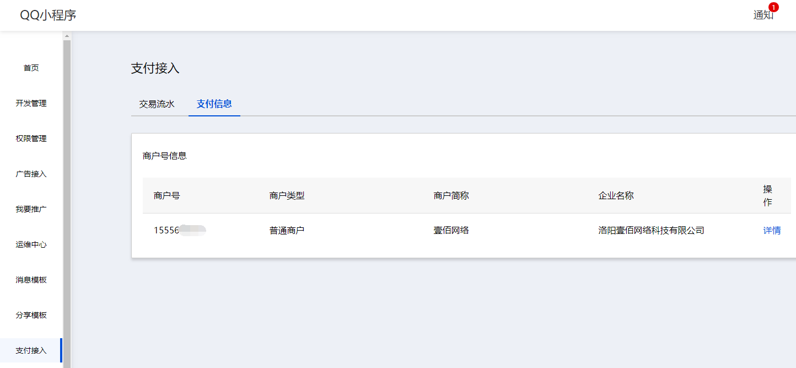Click company name 洛阳壹佰网络科技有限公司
This screenshot has width=796, height=368.
pyautogui.click(x=651, y=231)
